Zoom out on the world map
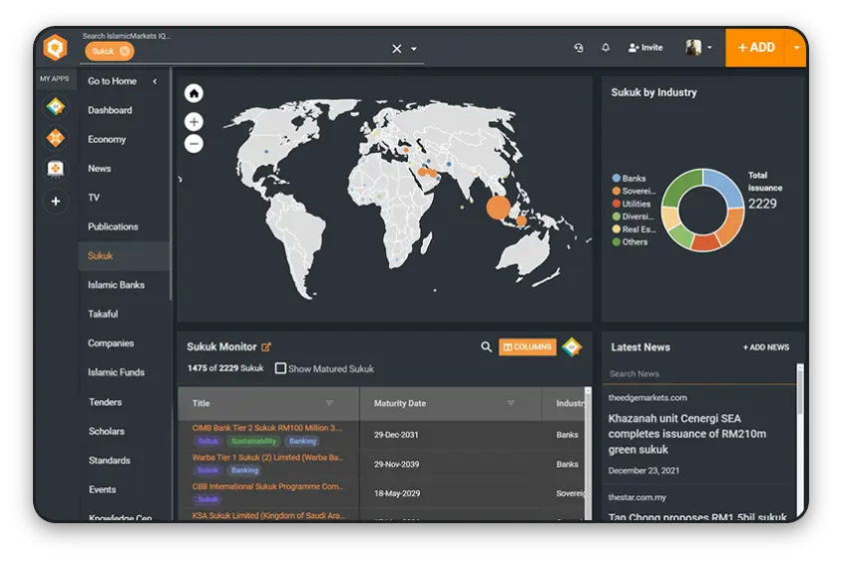 tap(194, 144)
